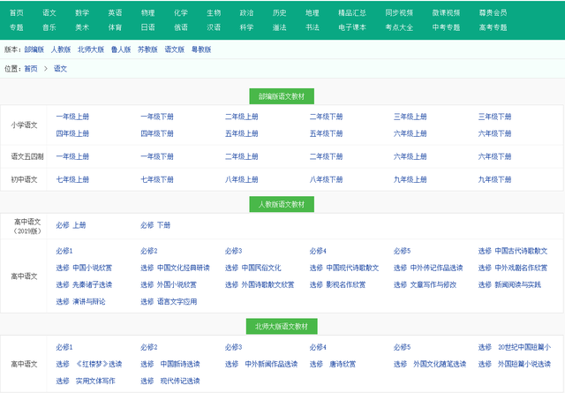The width and height of the screenshot is (565, 393).
Task: Open 四年级上册 under 小学语文
Action: pyautogui.click(x=72, y=133)
